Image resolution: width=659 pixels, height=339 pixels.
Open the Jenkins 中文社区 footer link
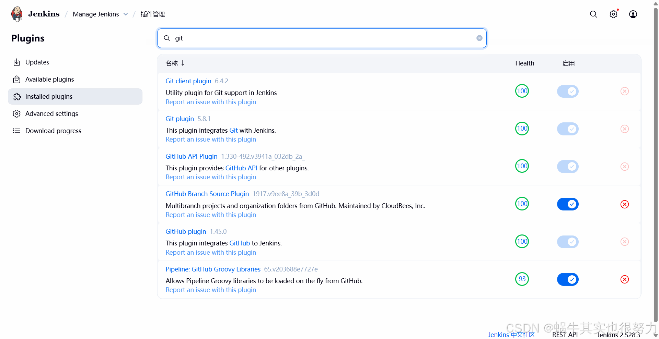511,335
